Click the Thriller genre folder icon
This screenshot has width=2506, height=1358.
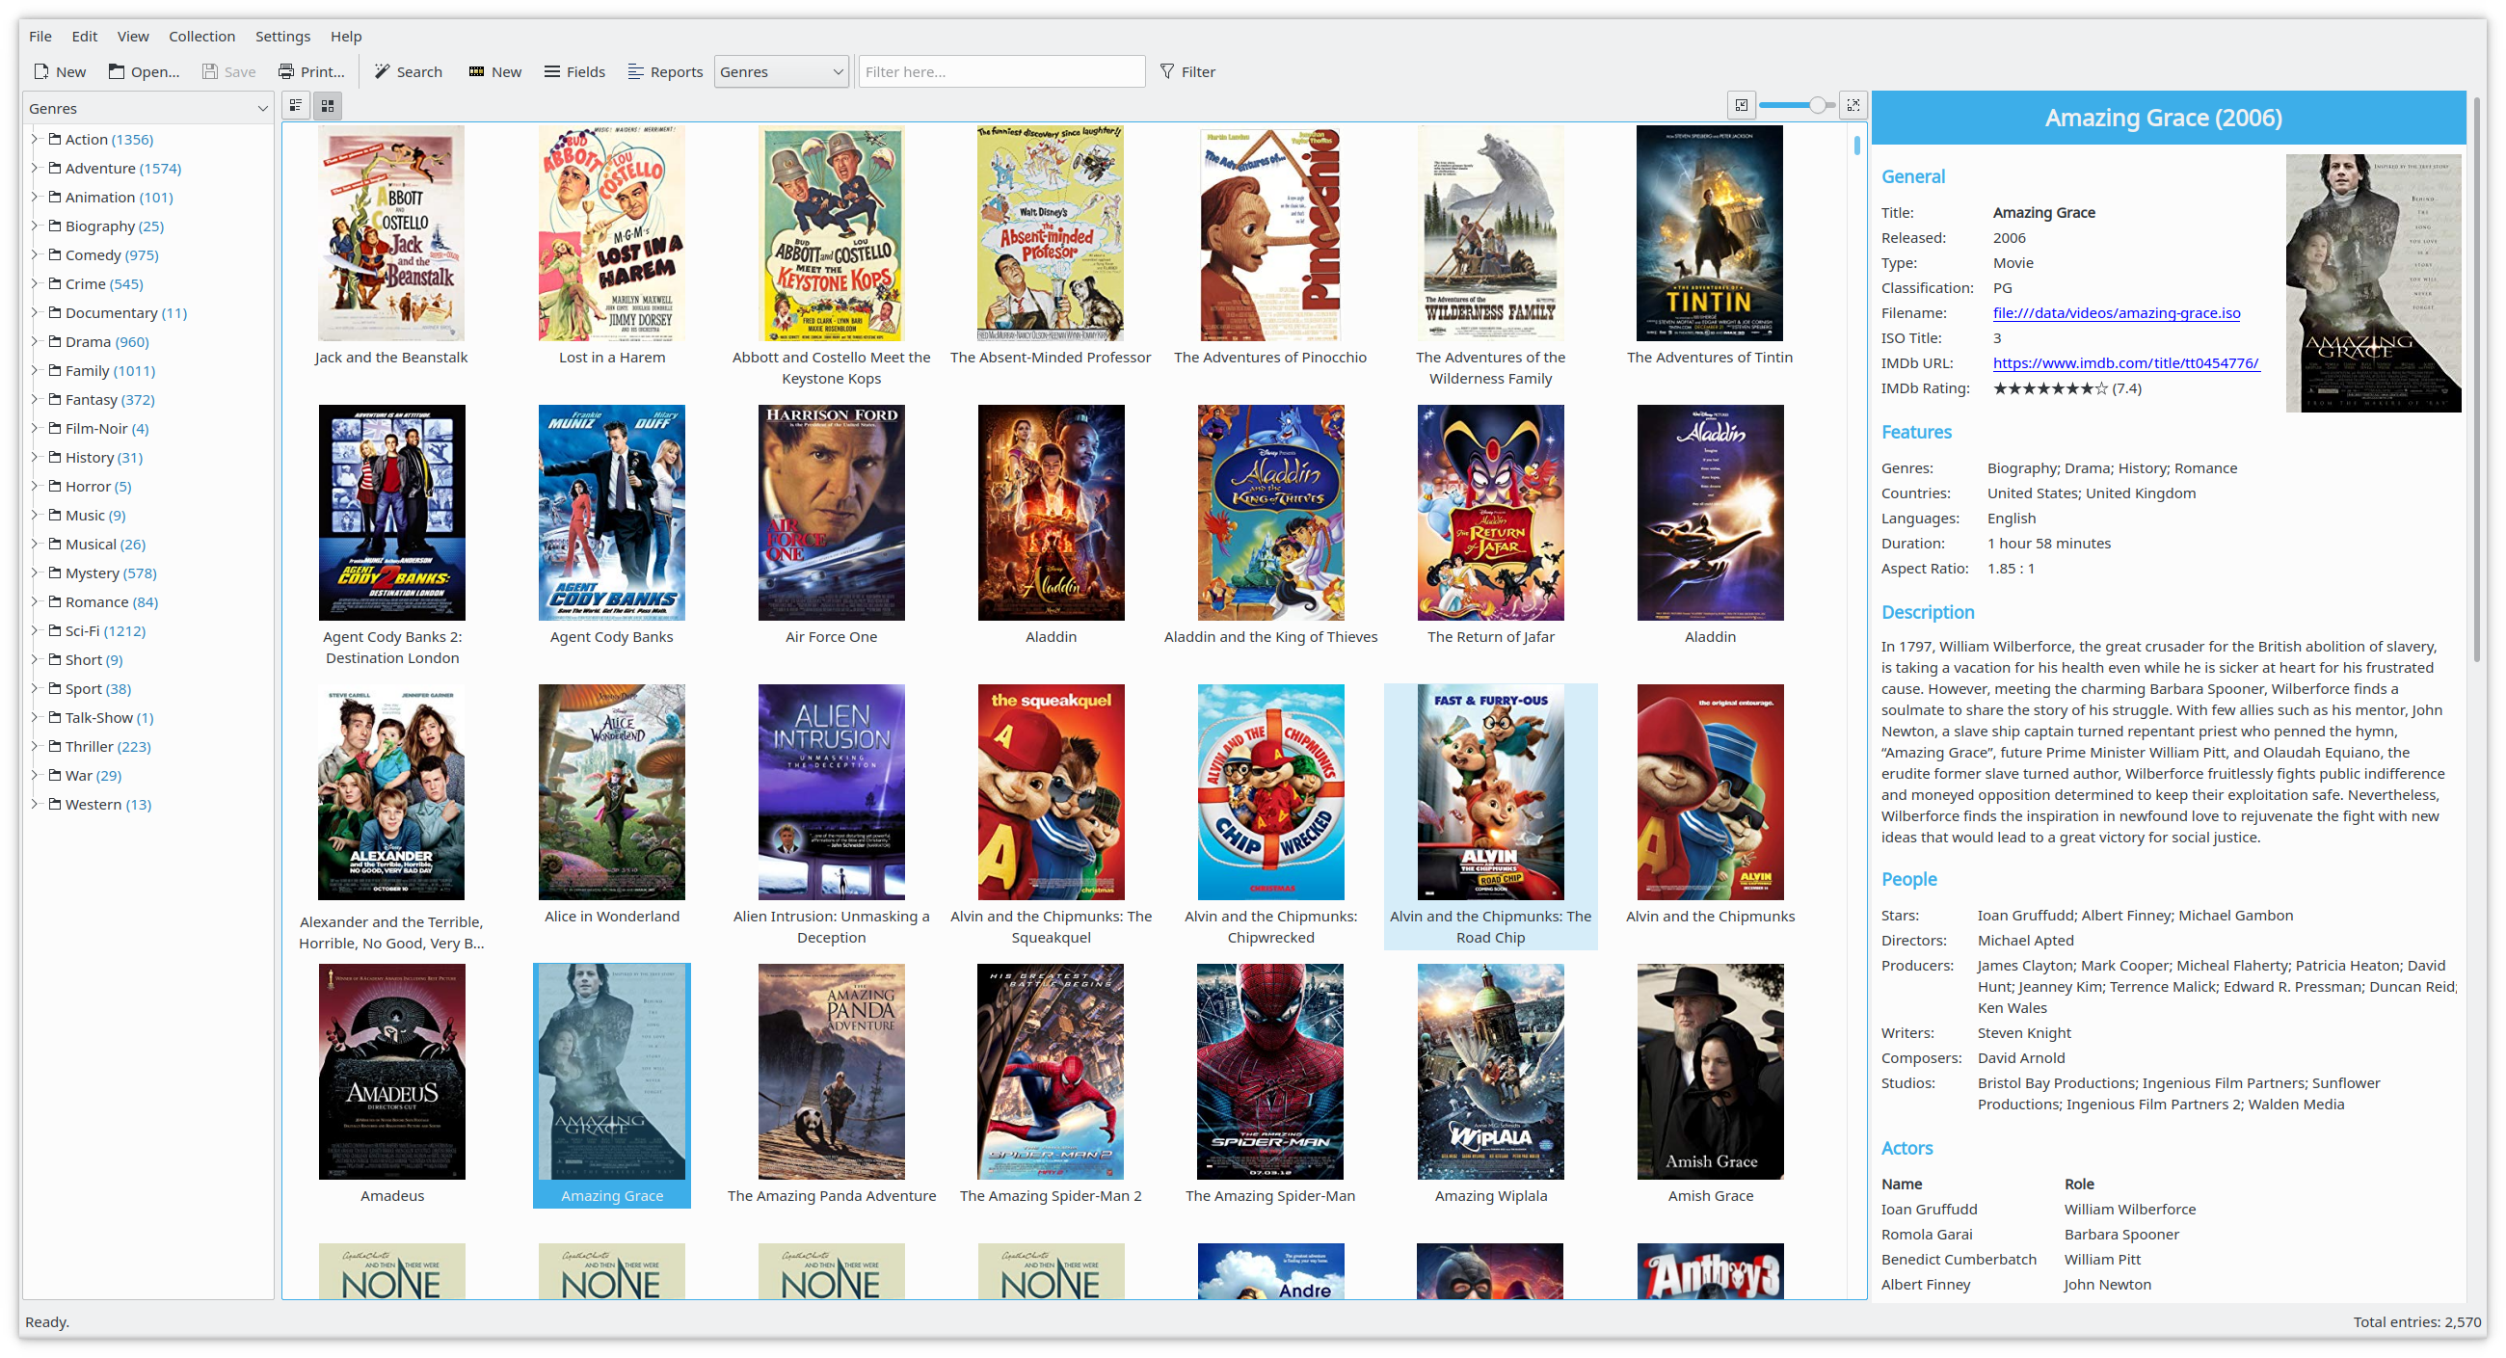coord(56,747)
